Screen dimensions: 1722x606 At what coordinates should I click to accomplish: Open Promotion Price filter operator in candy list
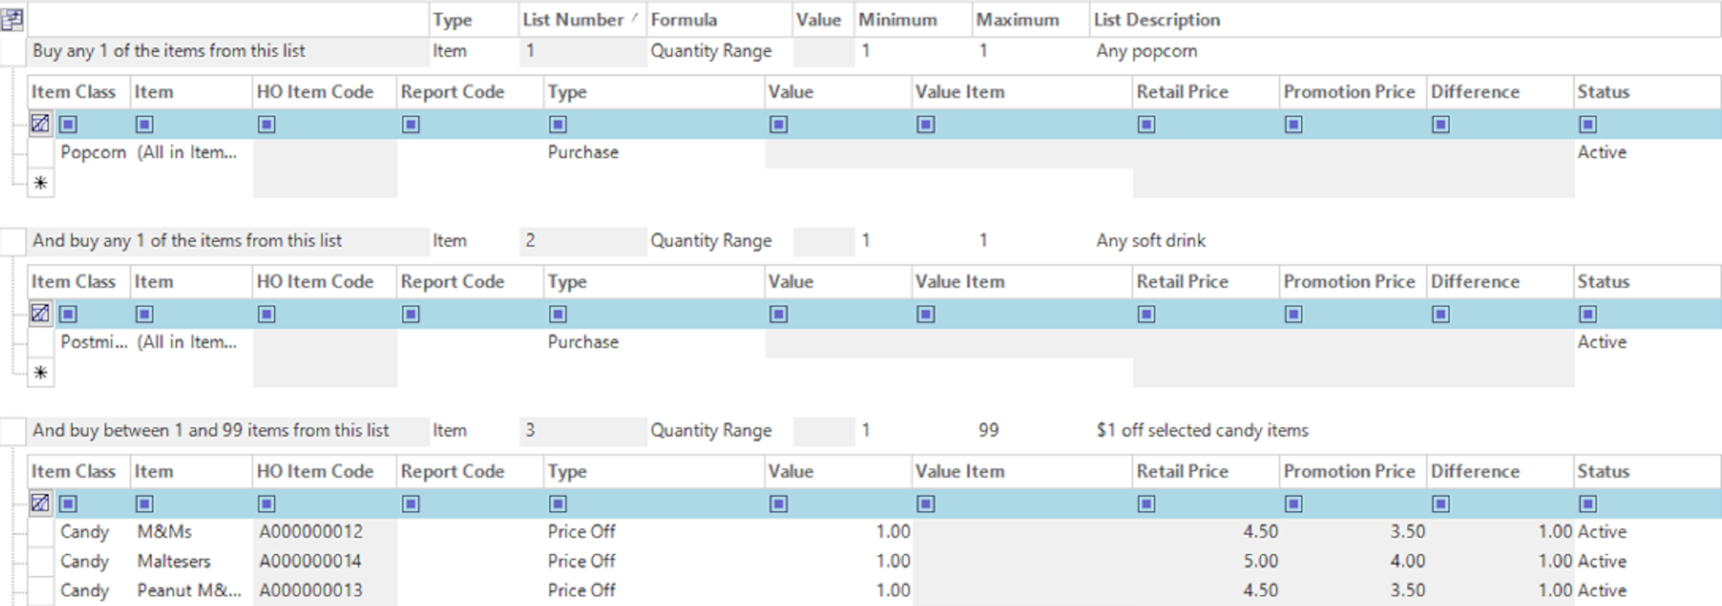pyautogui.click(x=1294, y=503)
